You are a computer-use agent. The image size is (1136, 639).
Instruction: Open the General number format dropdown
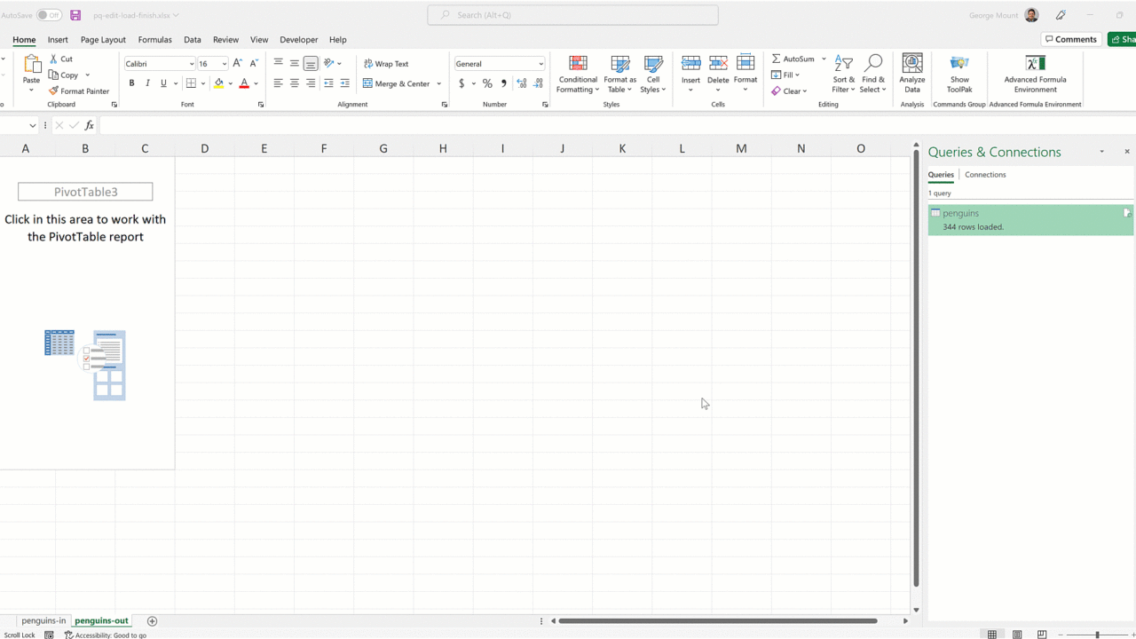[x=540, y=64]
